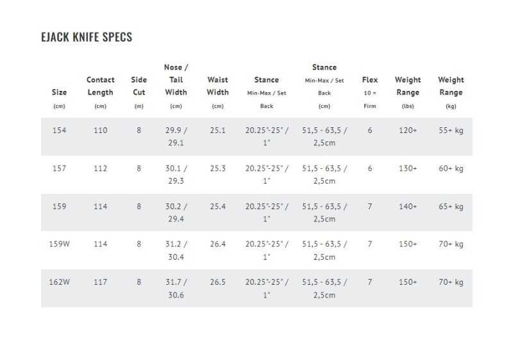The height and width of the screenshot is (341, 513).
Task: Select the 154 size row cell
Action: coord(59,131)
